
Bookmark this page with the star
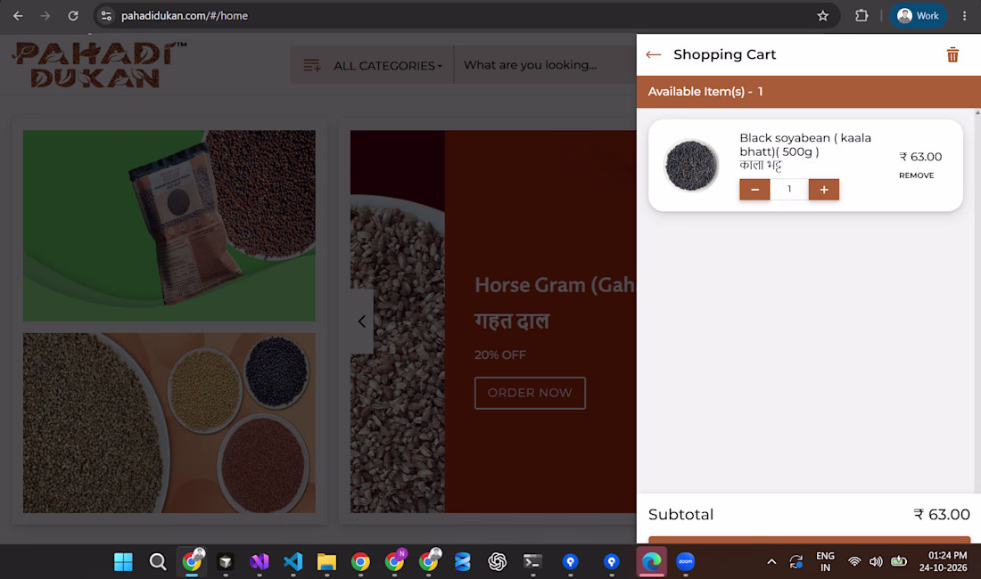823,16
